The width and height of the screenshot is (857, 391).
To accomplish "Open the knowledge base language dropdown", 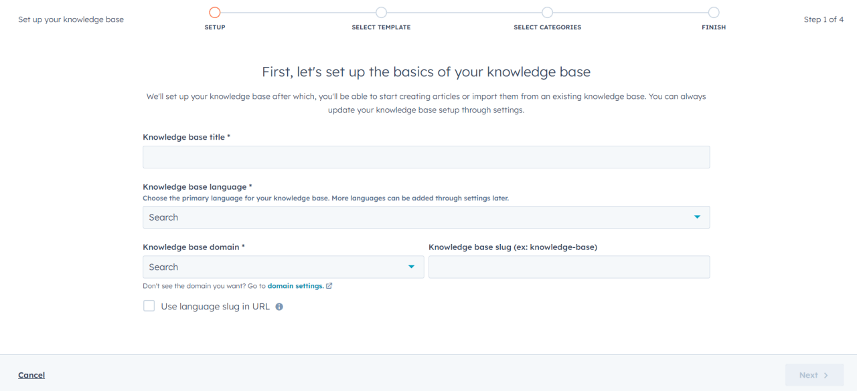I will point(426,217).
